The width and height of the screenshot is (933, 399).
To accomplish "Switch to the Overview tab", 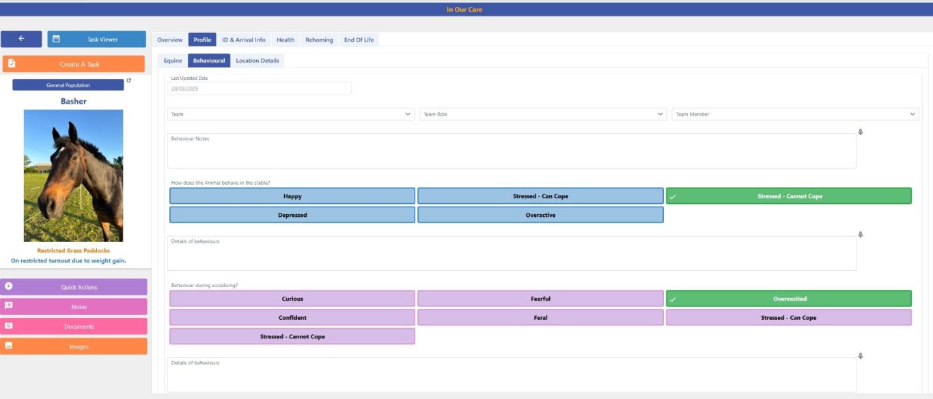I will click(170, 40).
